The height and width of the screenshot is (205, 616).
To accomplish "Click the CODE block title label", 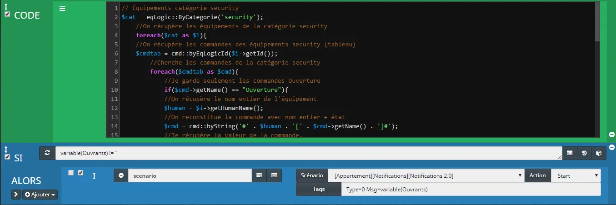I will point(27,15).
